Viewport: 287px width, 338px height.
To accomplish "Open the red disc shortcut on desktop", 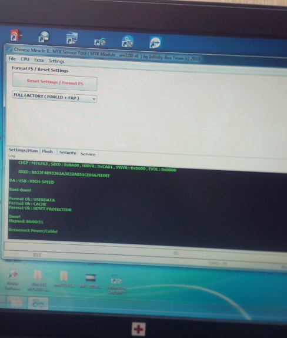I will 16,35.
